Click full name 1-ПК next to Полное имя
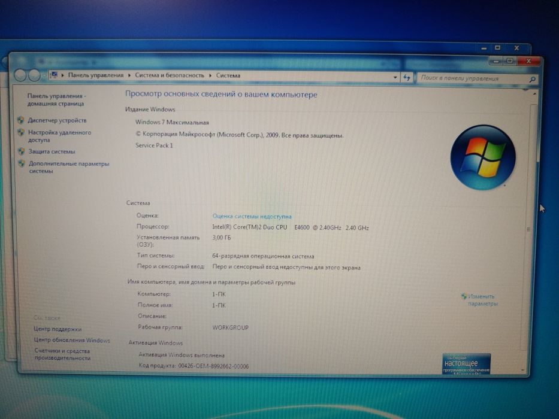The image size is (559, 419). tap(219, 305)
